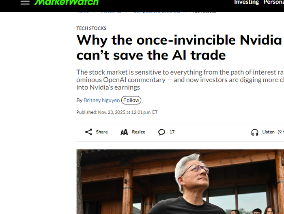Click the Listen audio label

(269, 132)
